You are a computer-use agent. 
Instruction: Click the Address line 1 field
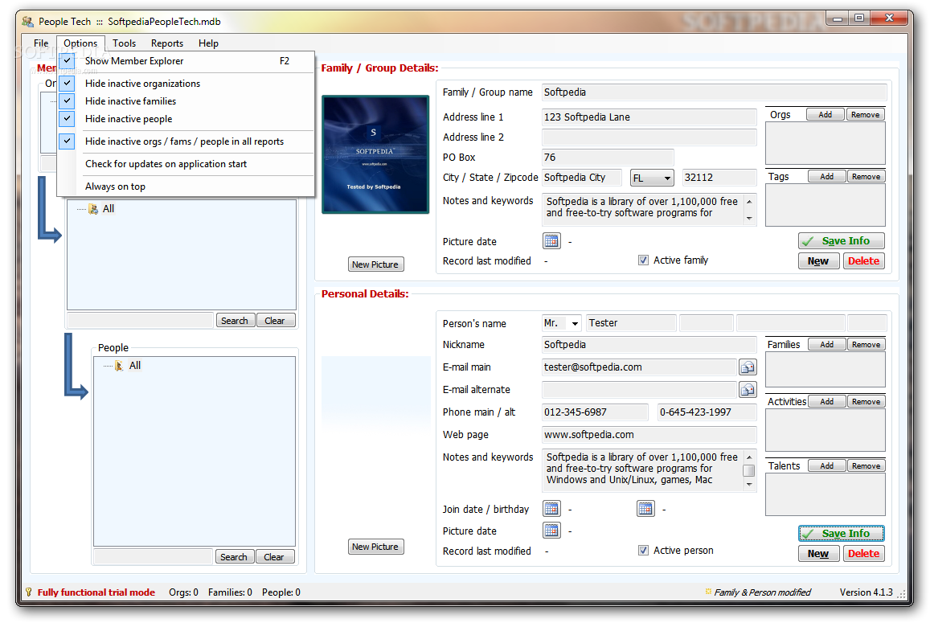pos(649,117)
